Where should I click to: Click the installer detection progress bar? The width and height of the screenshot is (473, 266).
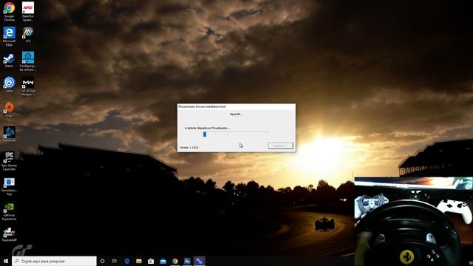(236, 134)
